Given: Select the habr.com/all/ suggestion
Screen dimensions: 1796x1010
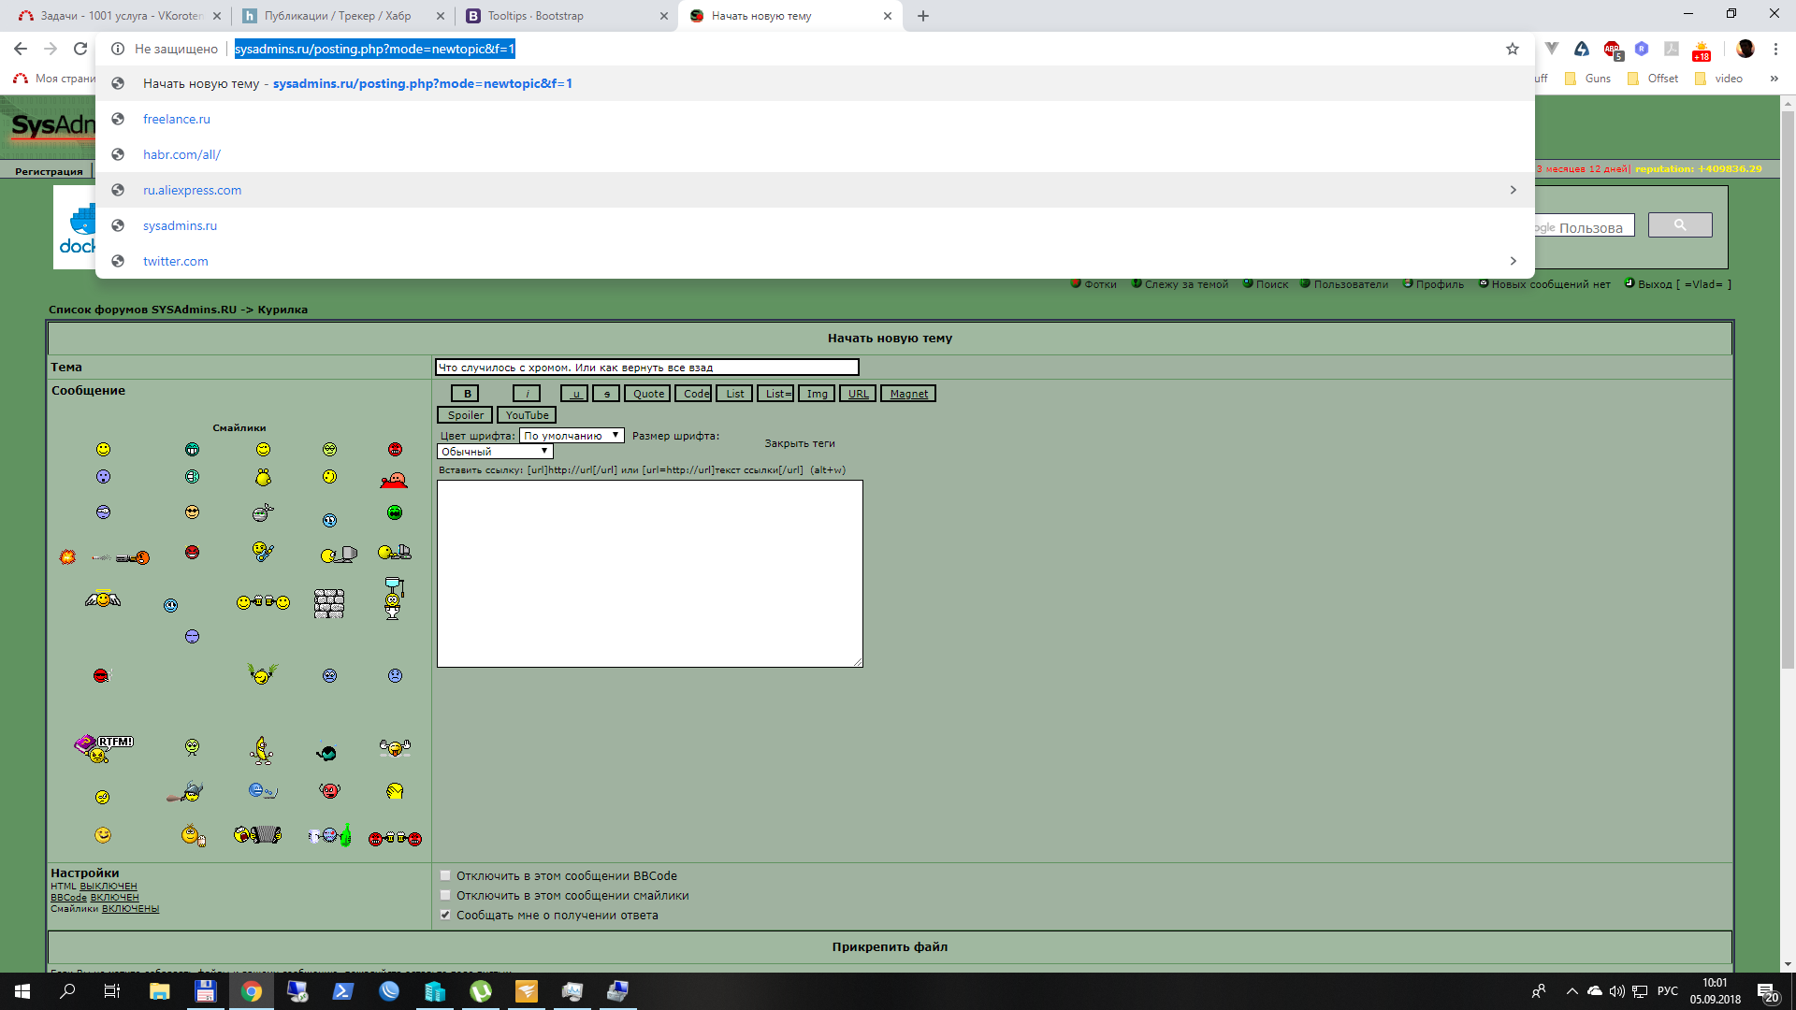Looking at the screenshot, I should point(815,154).
